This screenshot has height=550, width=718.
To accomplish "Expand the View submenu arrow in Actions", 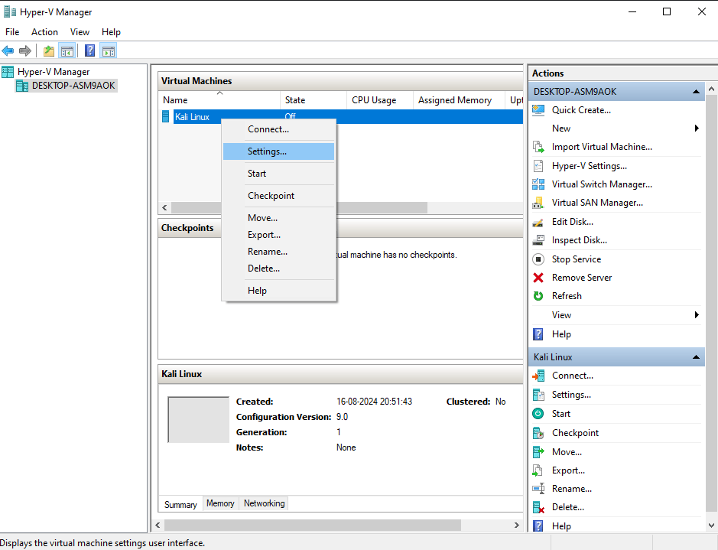I will pos(697,315).
